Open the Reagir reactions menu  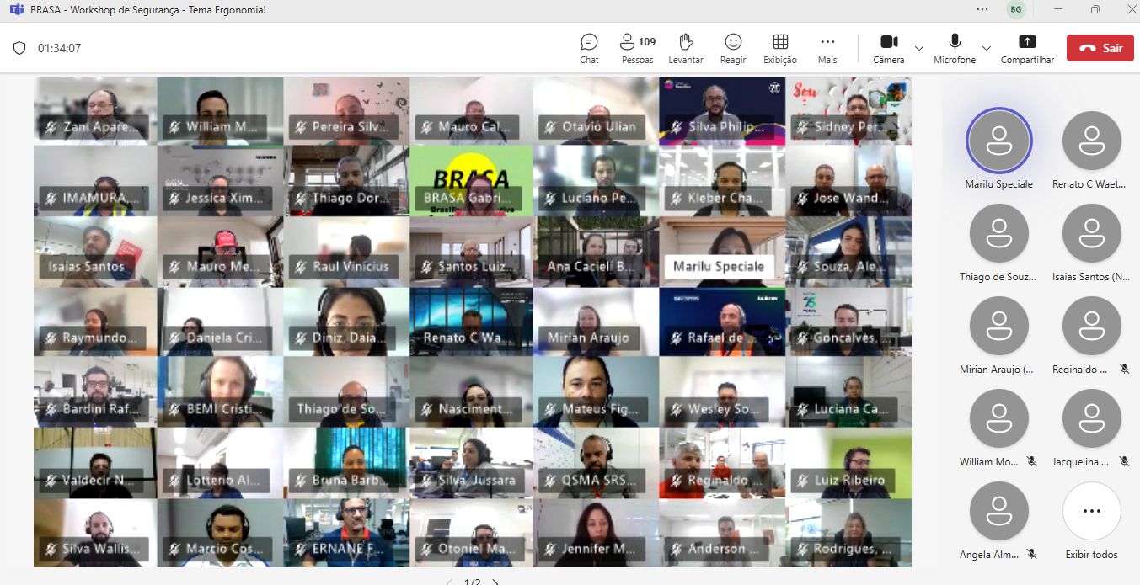click(x=733, y=48)
